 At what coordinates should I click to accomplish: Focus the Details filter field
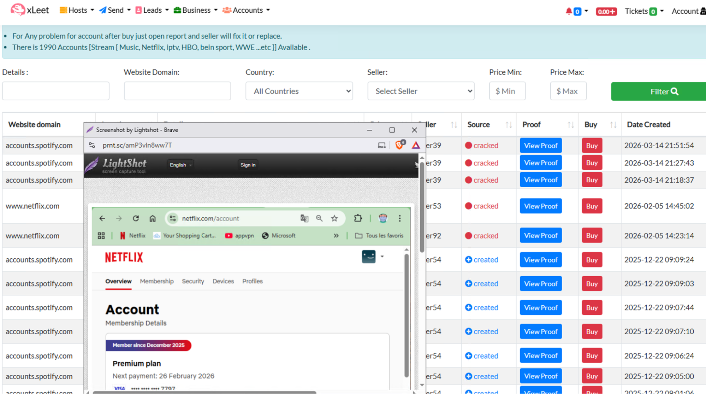click(x=56, y=91)
